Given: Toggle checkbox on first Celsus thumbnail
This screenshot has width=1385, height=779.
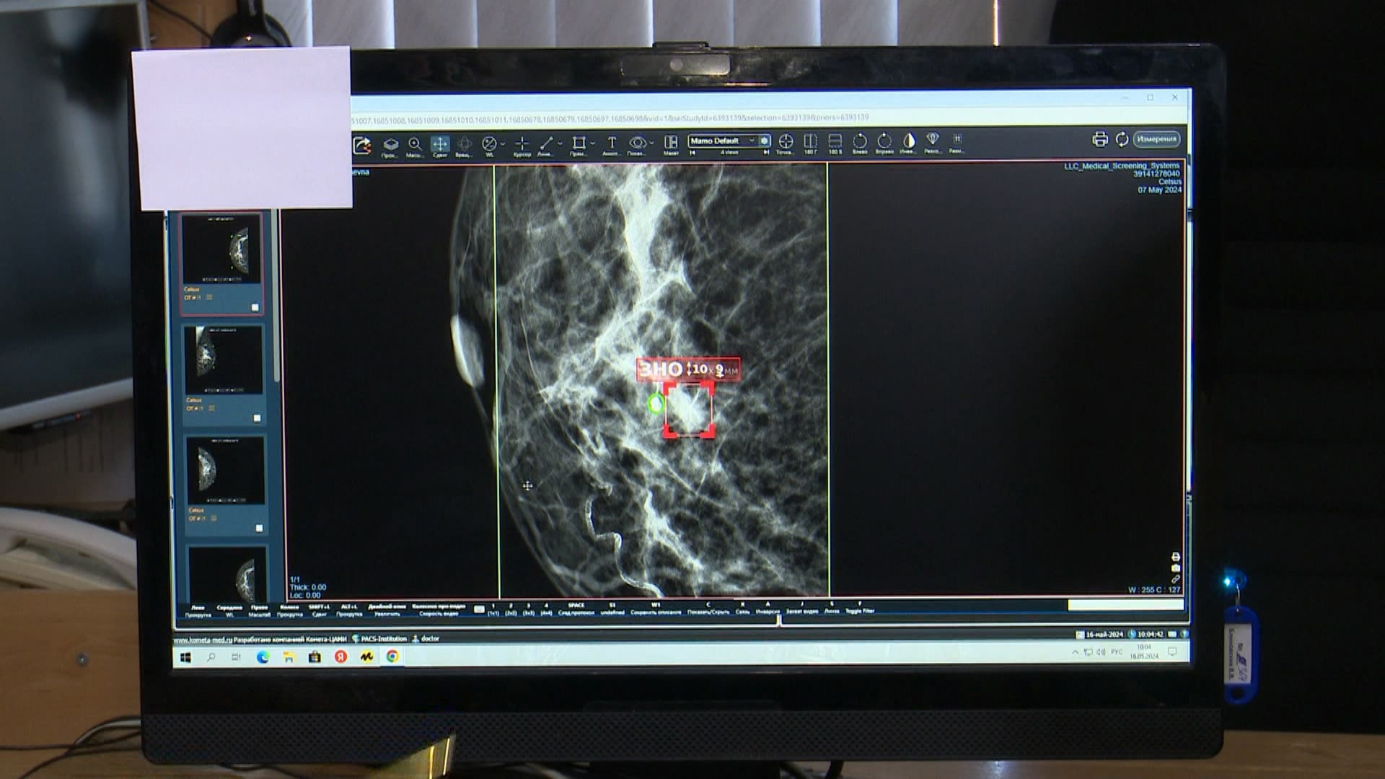Looking at the screenshot, I should 255,307.
